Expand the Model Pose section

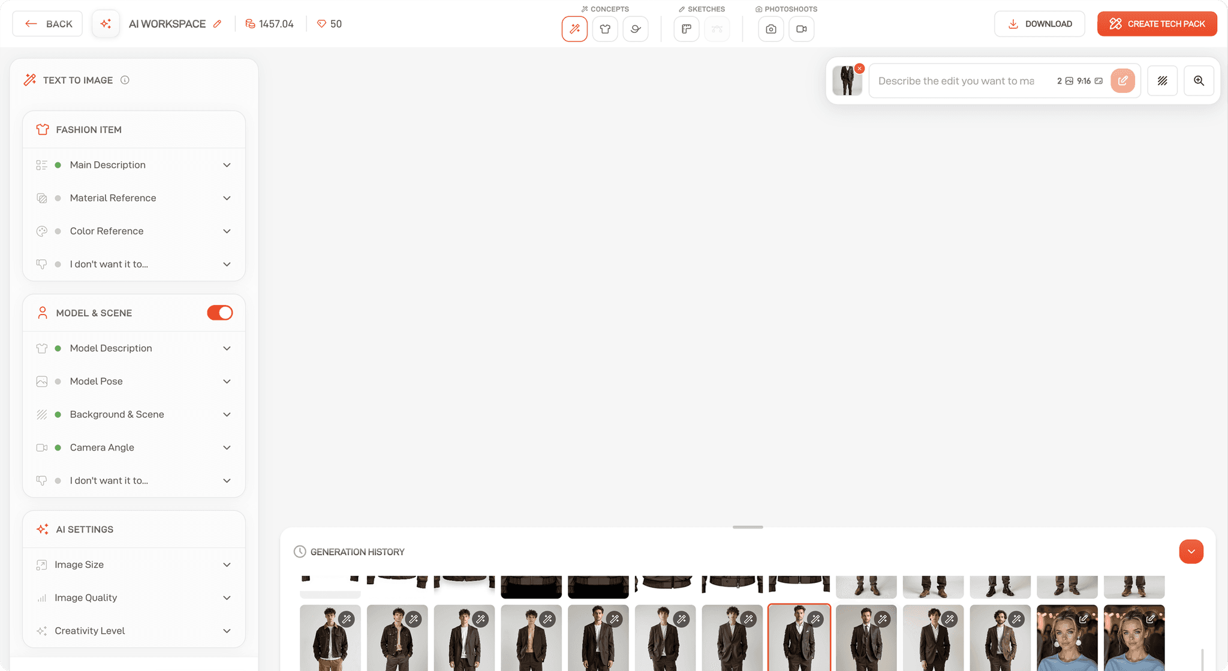click(134, 381)
